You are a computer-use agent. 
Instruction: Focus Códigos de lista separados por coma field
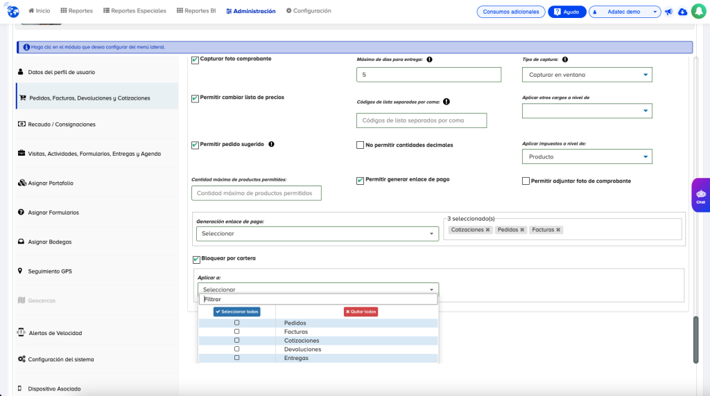422,120
